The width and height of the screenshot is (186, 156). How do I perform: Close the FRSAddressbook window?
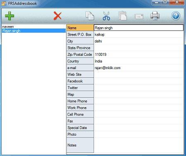pos(177,2)
